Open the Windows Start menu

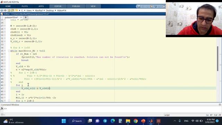point(64,121)
